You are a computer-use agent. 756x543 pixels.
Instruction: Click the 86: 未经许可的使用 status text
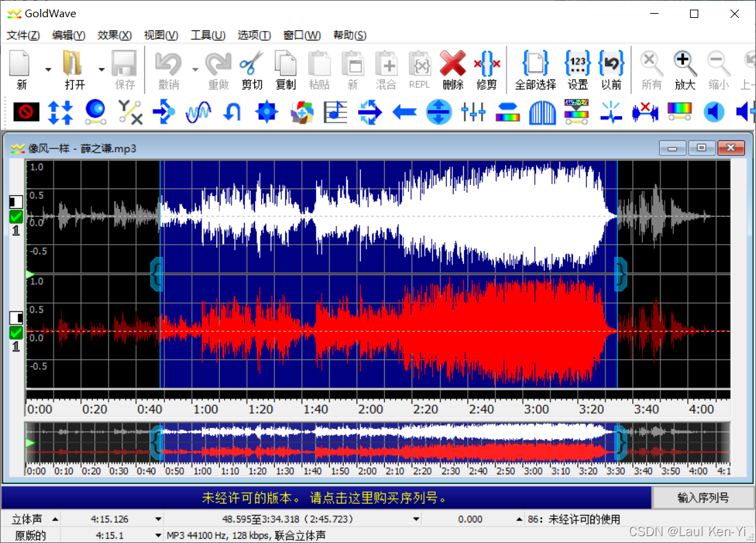574,520
